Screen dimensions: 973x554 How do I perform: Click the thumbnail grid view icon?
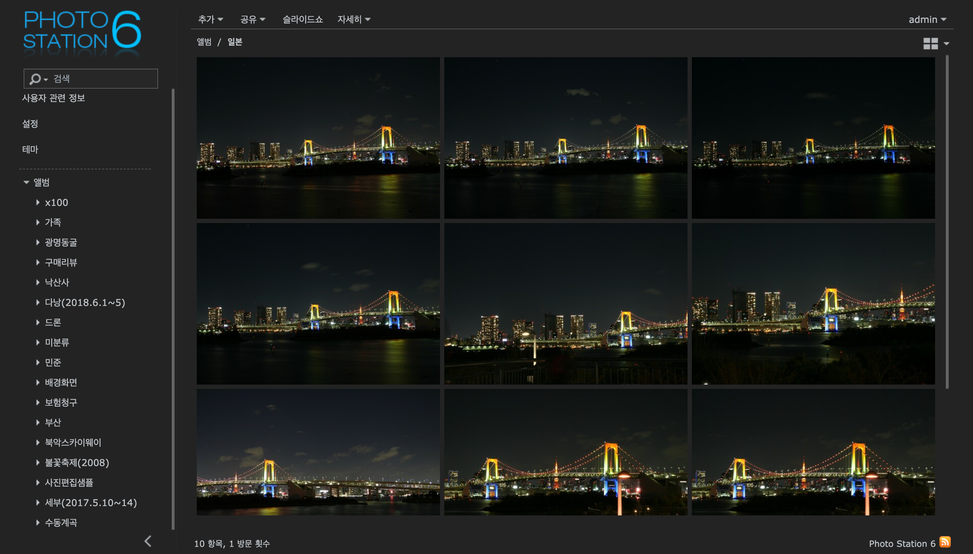(930, 43)
